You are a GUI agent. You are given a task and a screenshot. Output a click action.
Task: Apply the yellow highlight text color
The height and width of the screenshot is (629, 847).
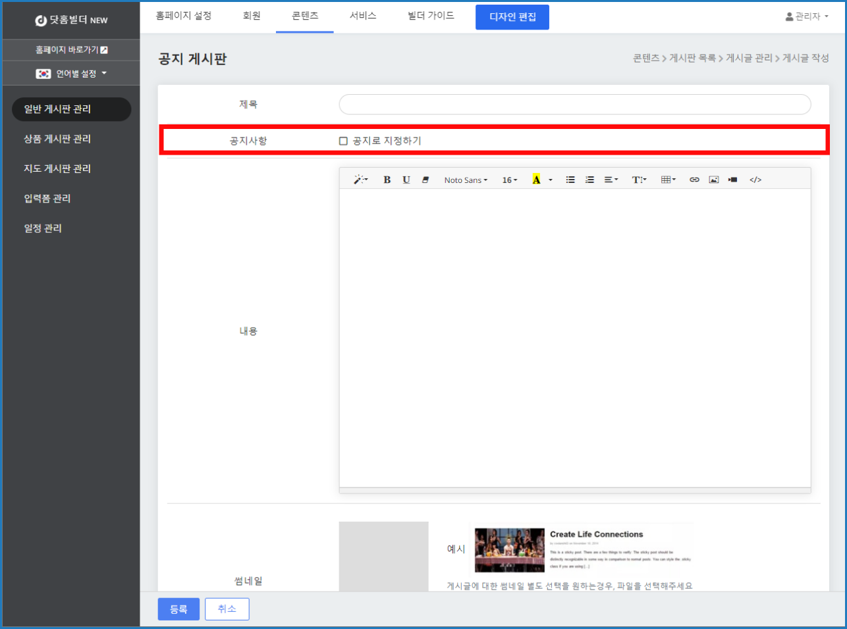[x=536, y=180]
